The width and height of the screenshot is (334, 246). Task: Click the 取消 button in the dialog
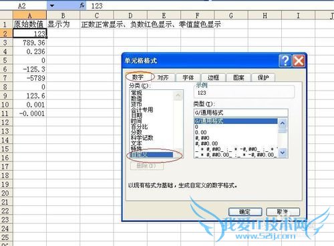point(283,212)
